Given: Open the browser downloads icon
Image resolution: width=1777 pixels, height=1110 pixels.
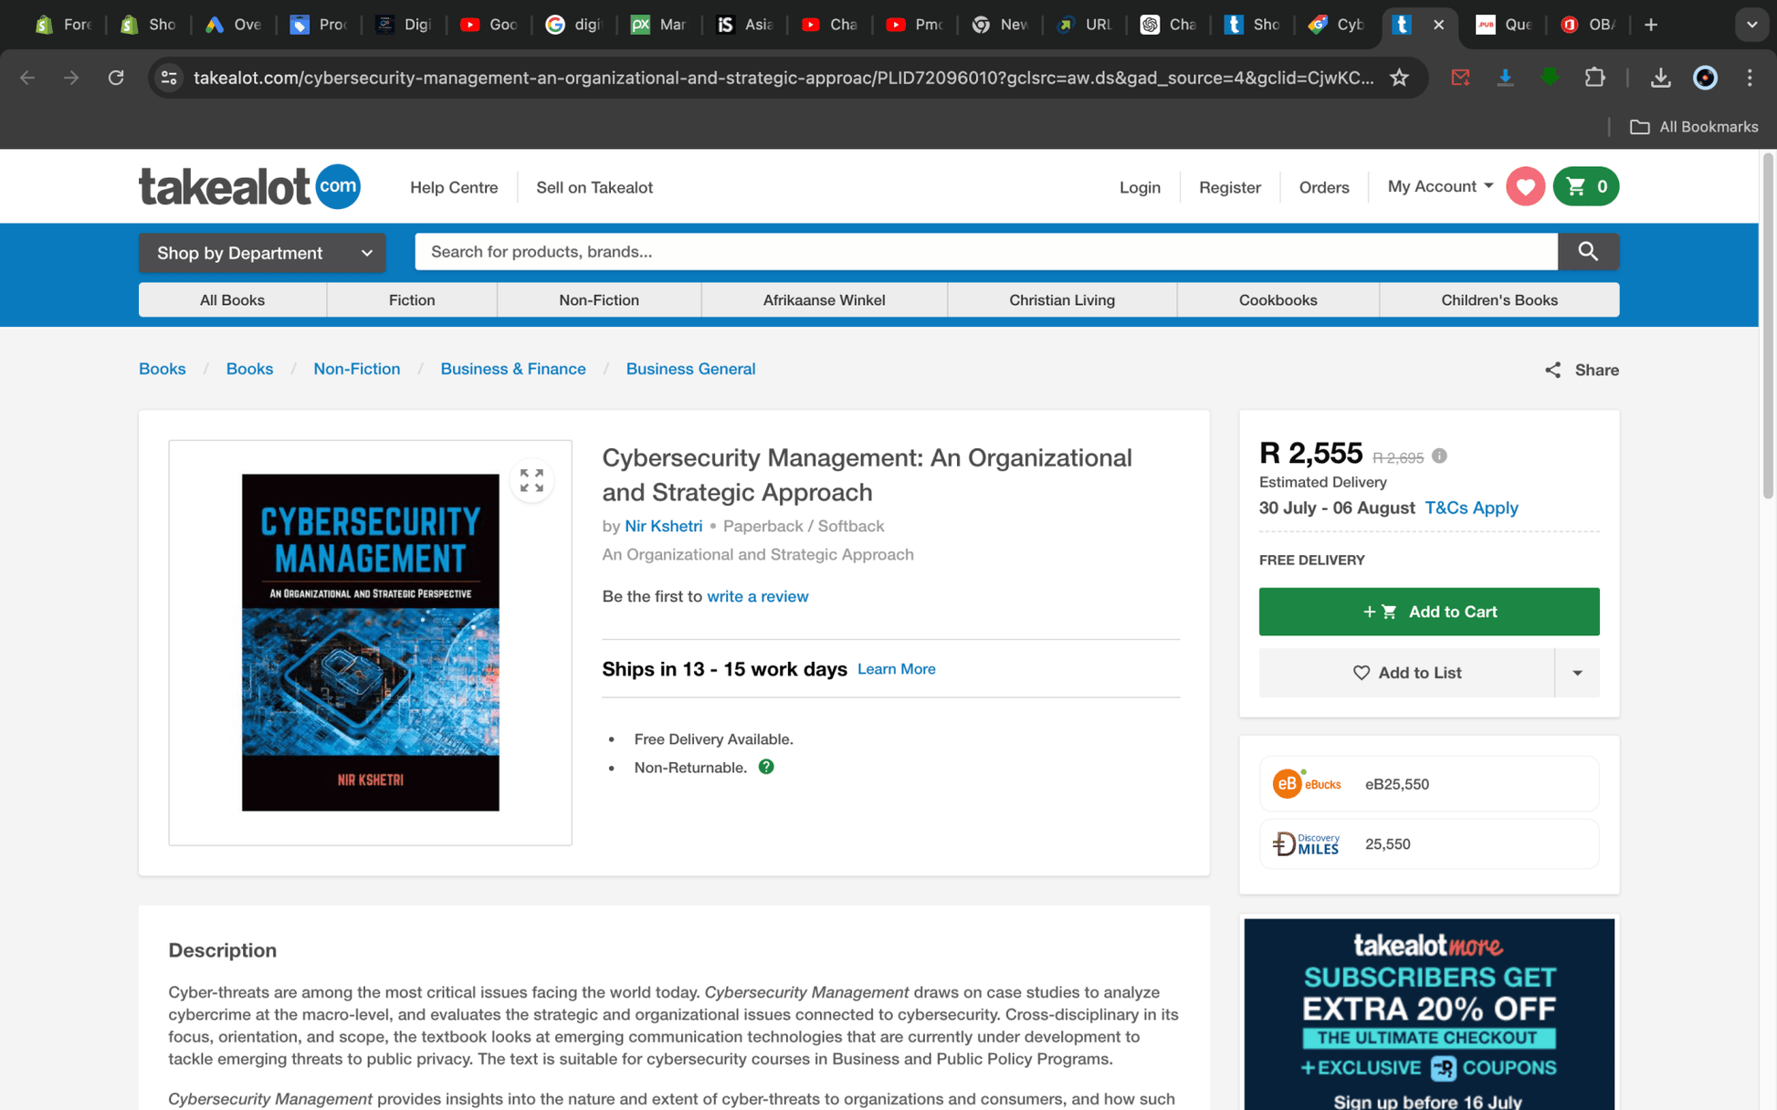Looking at the screenshot, I should pos(1660,78).
